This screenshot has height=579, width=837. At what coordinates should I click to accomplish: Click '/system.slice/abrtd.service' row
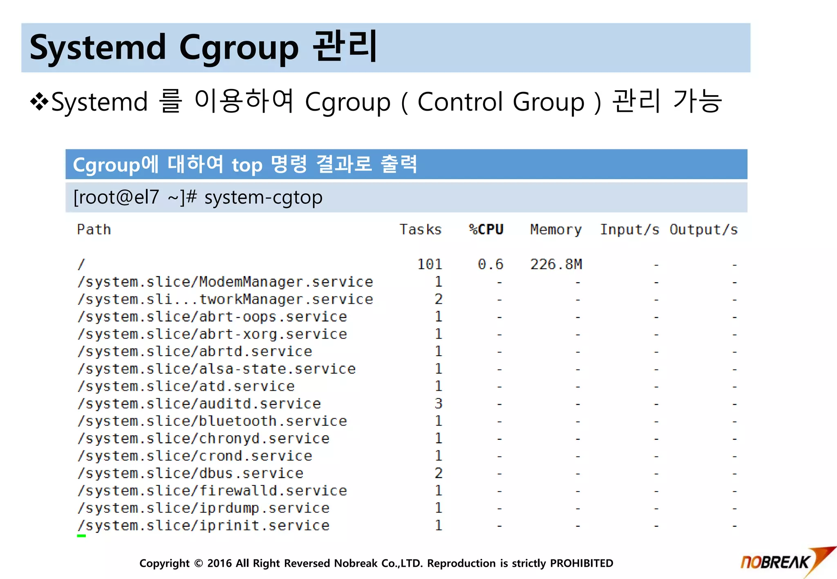(x=407, y=352)
